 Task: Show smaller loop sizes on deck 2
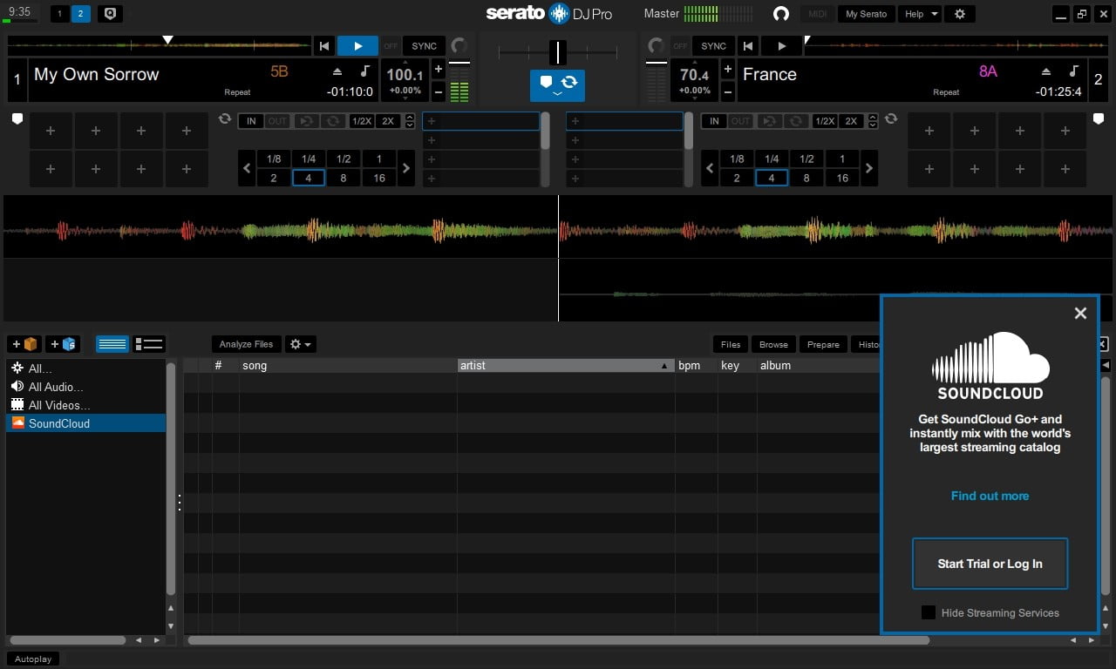click(x=710, y=168)
